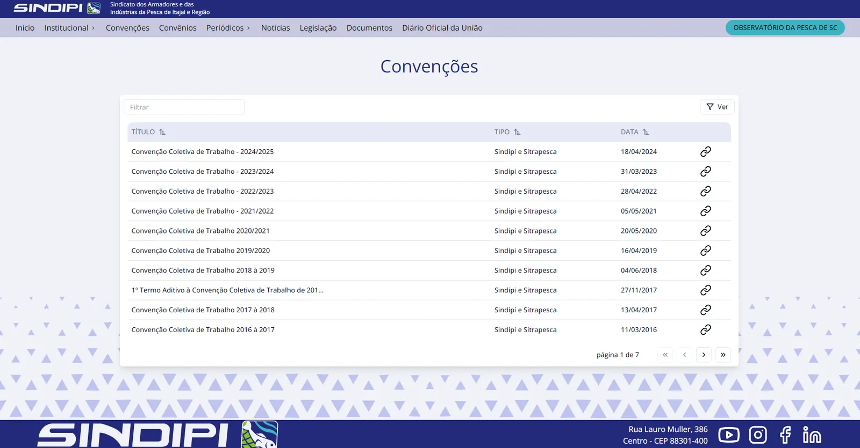Open link for Convenção Coletiva 2019/2020
Screen dimensions: 860x448
706,251
